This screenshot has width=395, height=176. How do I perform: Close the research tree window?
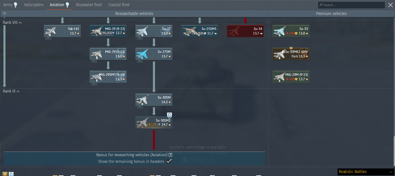click(x=390, y=5)
